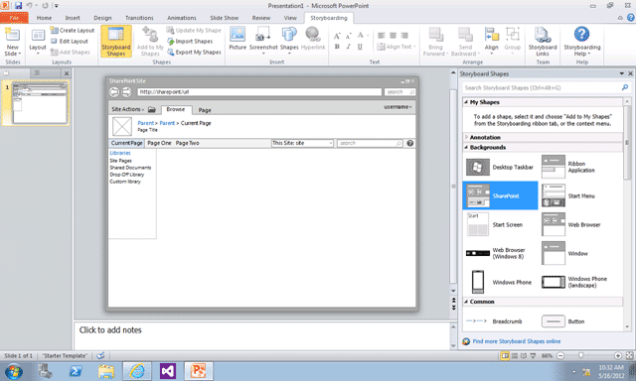Open the username dropdown on the slide

(397, 107)
